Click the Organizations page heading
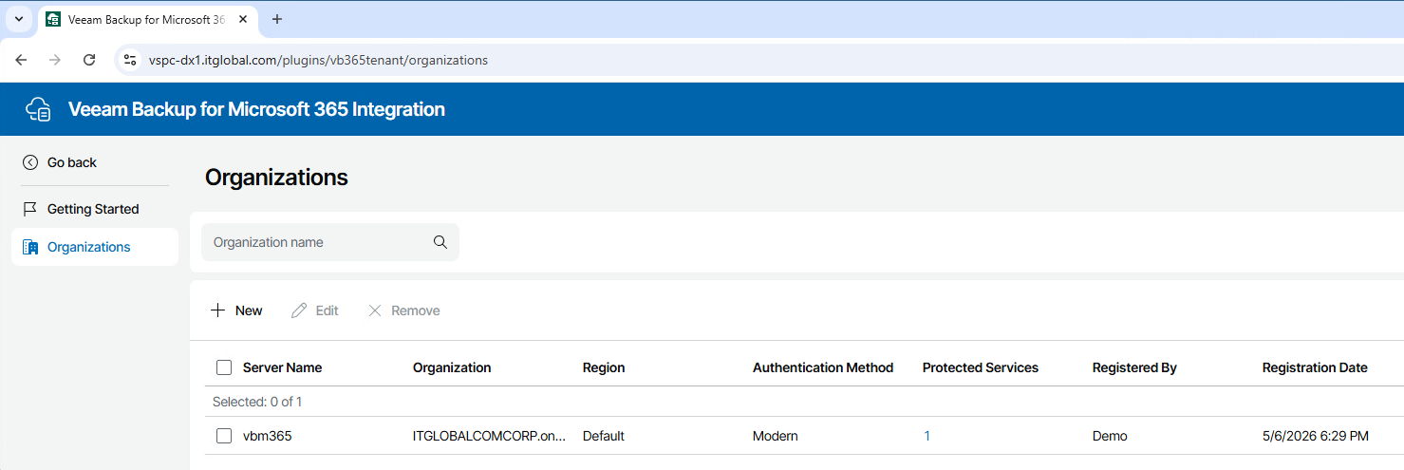 pos(276,177)
